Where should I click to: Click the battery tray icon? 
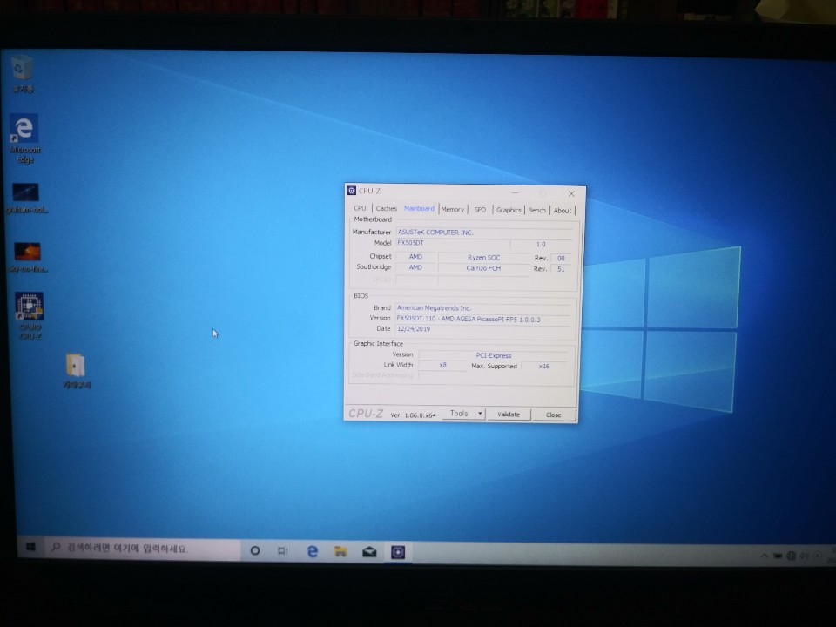point(778,556)
